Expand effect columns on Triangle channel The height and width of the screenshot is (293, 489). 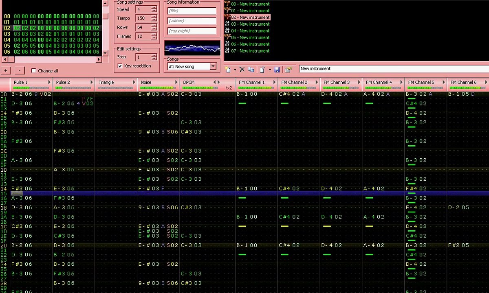[x=134, y=82]
